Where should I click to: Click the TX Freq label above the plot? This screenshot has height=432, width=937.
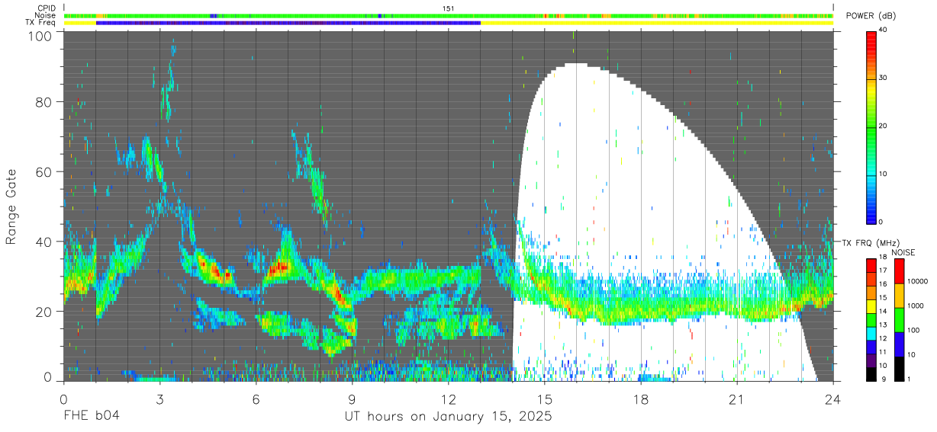[41, 23]
